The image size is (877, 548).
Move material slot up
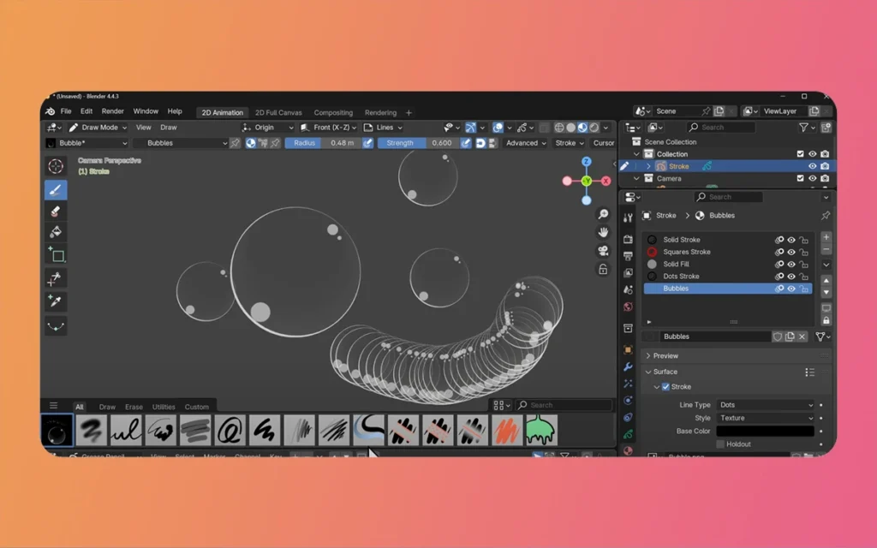[x=826, y=281]
